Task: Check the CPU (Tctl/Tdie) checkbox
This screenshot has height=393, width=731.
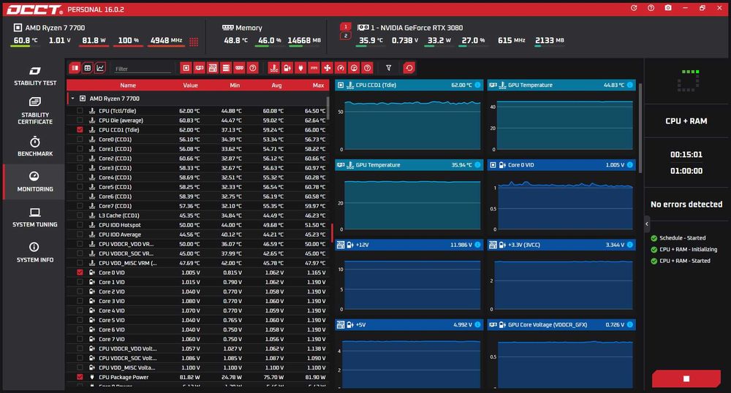Action: (80, 111)
